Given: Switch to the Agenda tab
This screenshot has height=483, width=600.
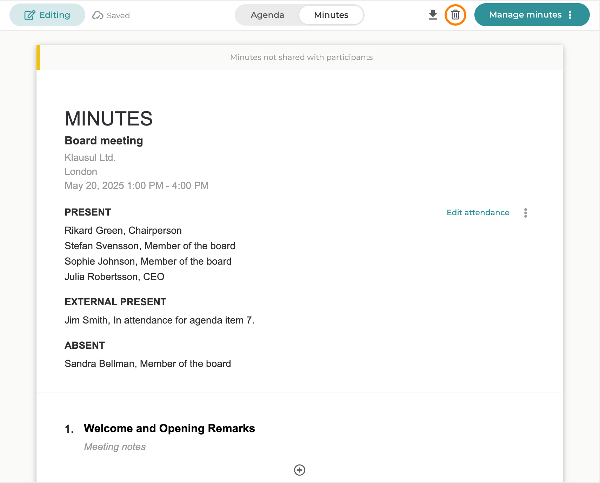Looking at the screenshot, I should click(x=267, y=15).
